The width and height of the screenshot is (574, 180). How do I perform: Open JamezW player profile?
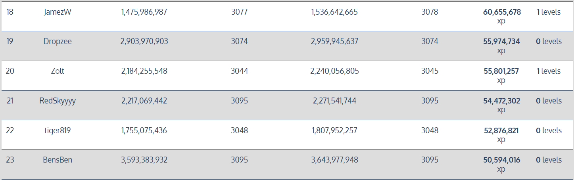(x=58, y=12)
